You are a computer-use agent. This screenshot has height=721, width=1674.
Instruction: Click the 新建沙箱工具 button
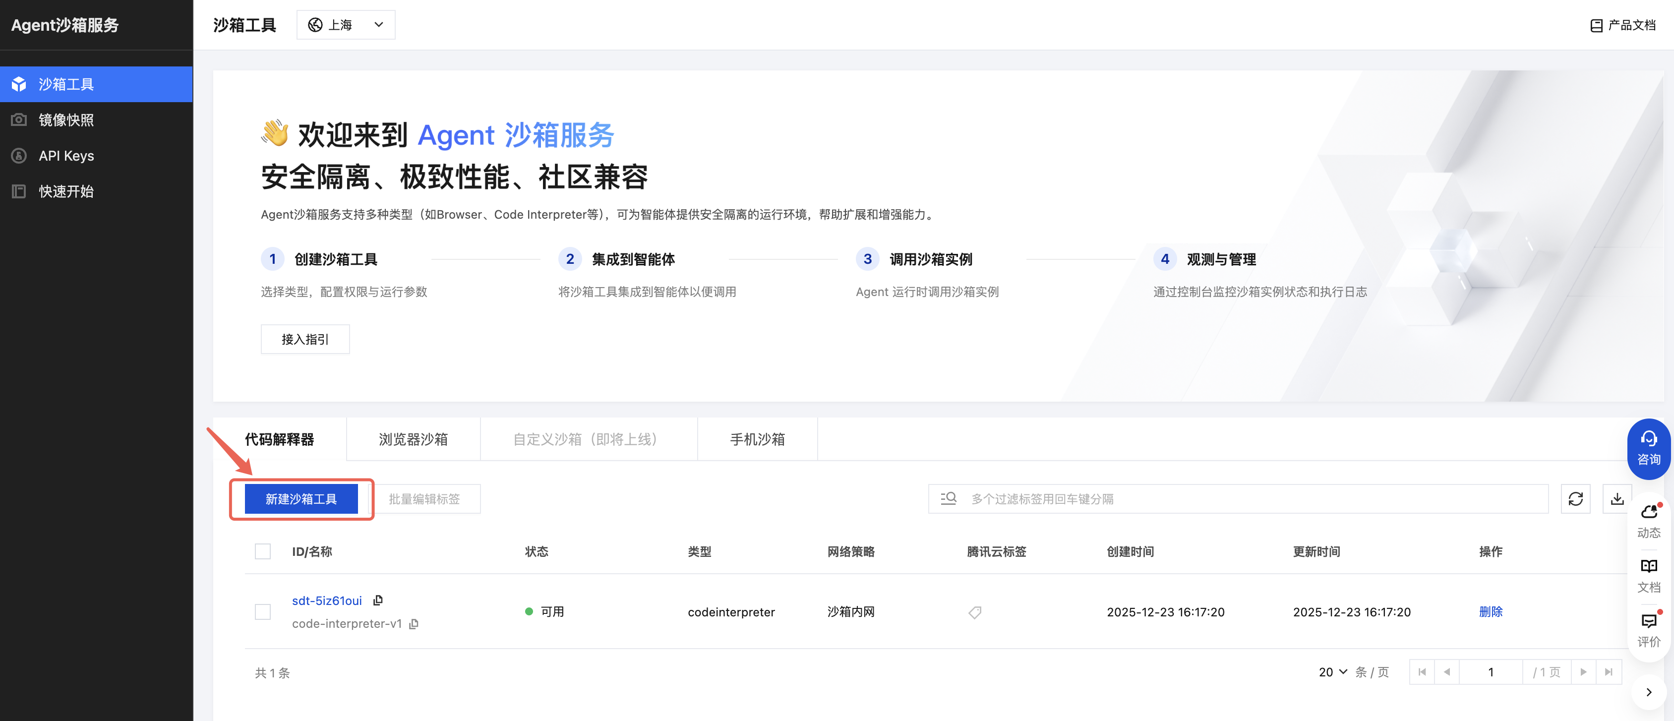click(301, 499)
